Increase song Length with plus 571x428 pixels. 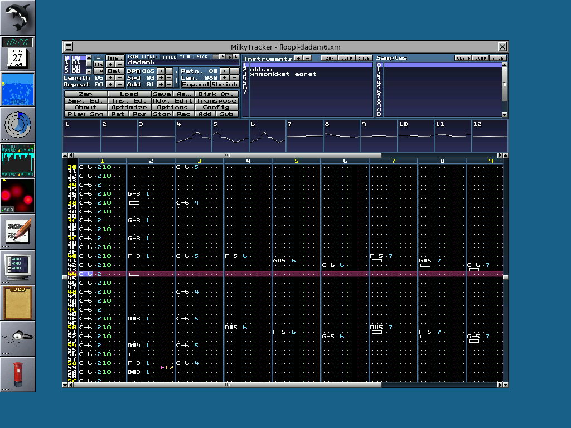(110, 77)
